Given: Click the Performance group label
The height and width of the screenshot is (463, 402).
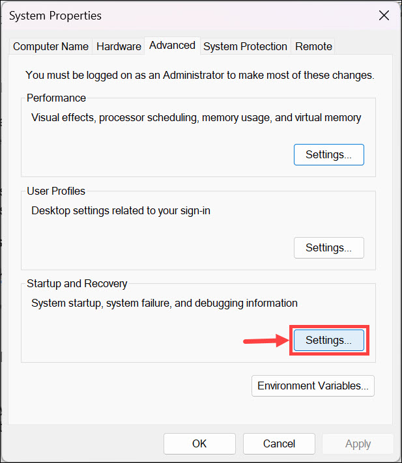Looking at the screenshot, I should point(56,98).
